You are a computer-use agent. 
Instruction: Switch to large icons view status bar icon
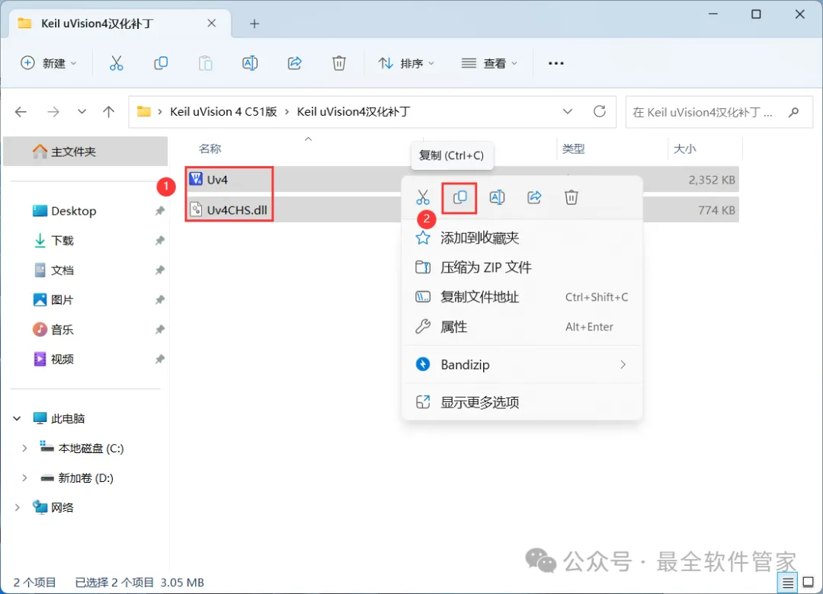pyautogui.click(x=809, y=582)
